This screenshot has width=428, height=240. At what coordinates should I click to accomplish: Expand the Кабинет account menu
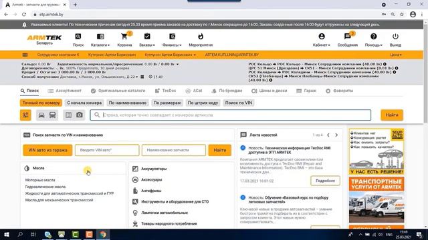322,40
